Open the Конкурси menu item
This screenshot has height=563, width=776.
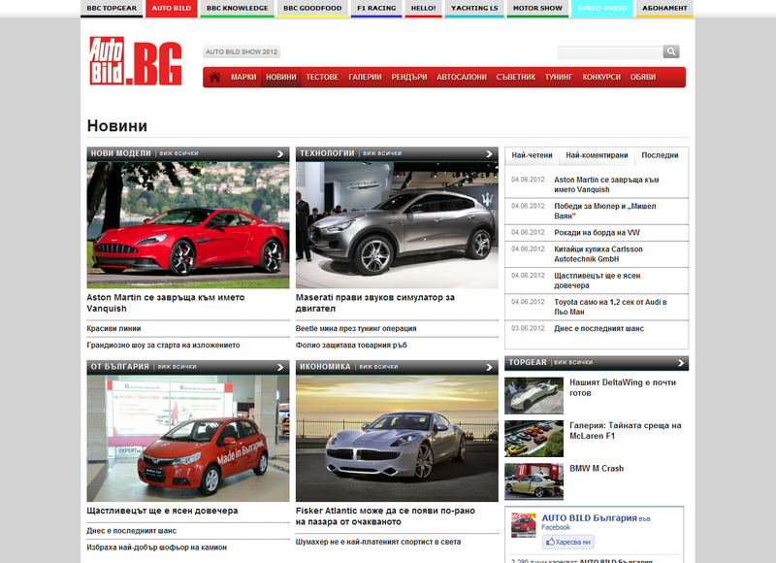point(601,78)
